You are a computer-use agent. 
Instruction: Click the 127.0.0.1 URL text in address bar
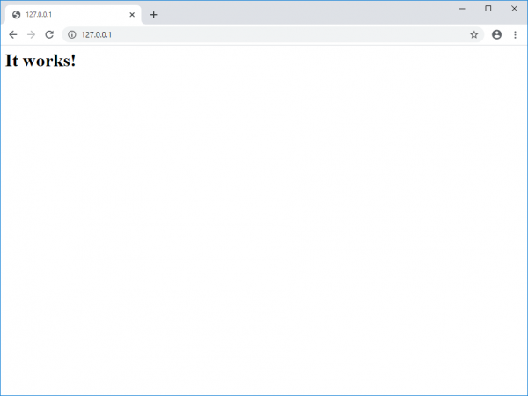(96, 34)
